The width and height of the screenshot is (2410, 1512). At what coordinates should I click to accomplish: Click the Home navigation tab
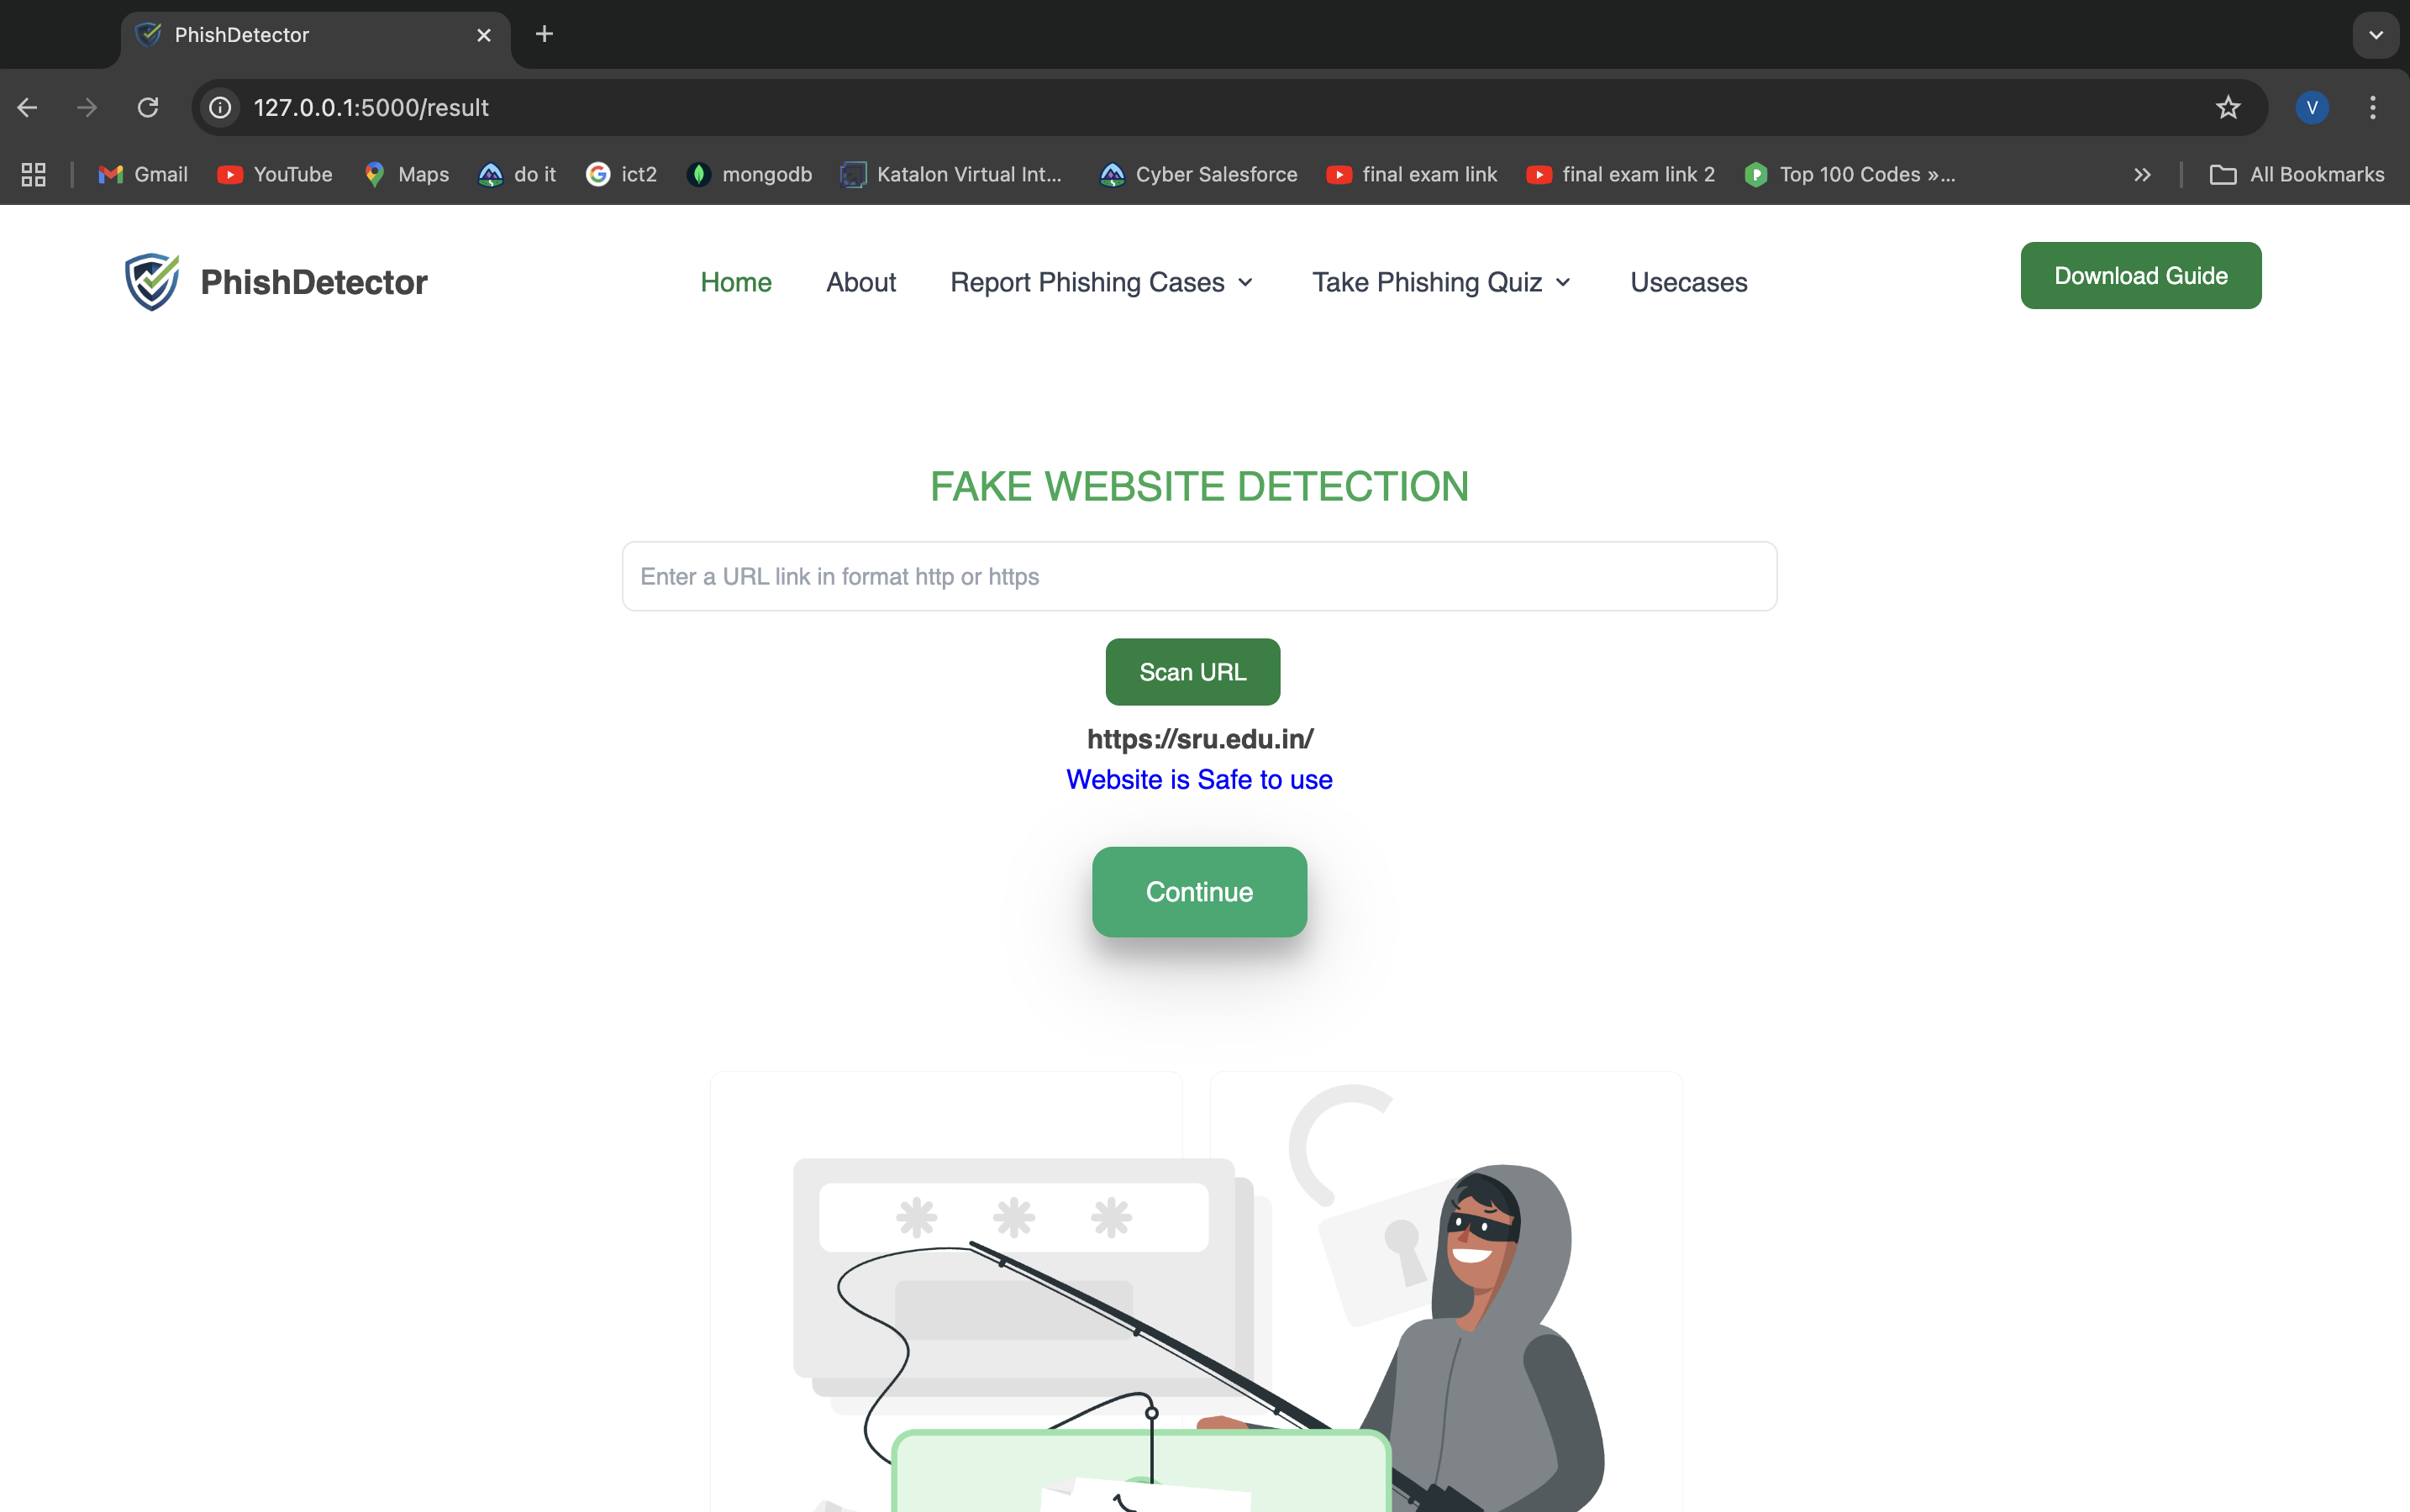point(735,281)
